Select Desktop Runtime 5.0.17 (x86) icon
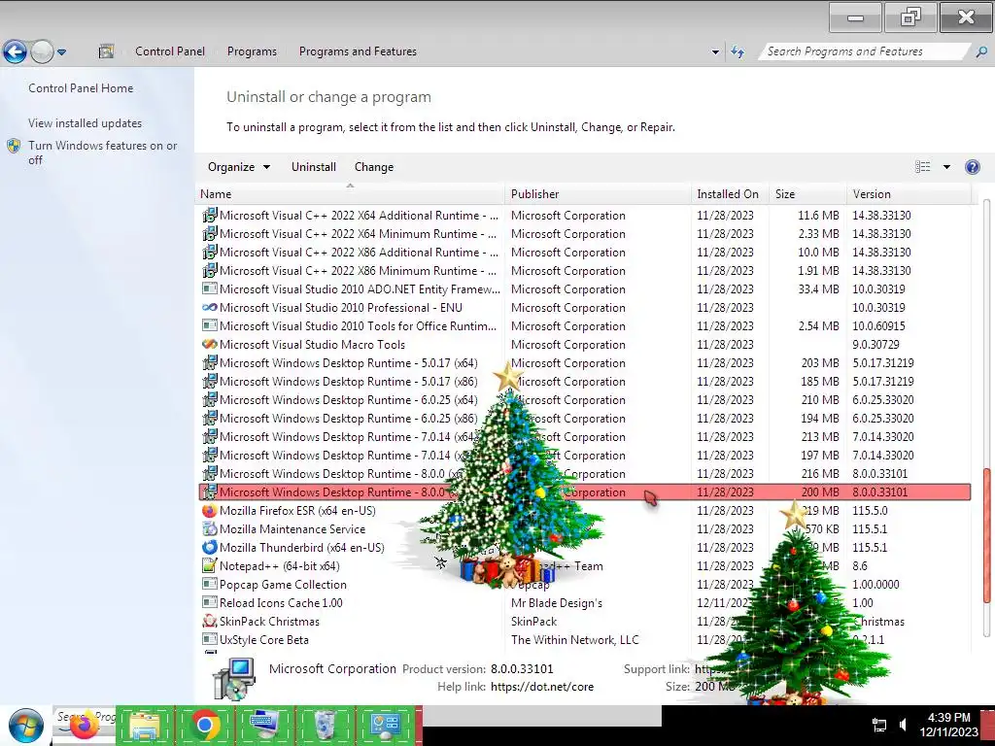 coord(210,381)
